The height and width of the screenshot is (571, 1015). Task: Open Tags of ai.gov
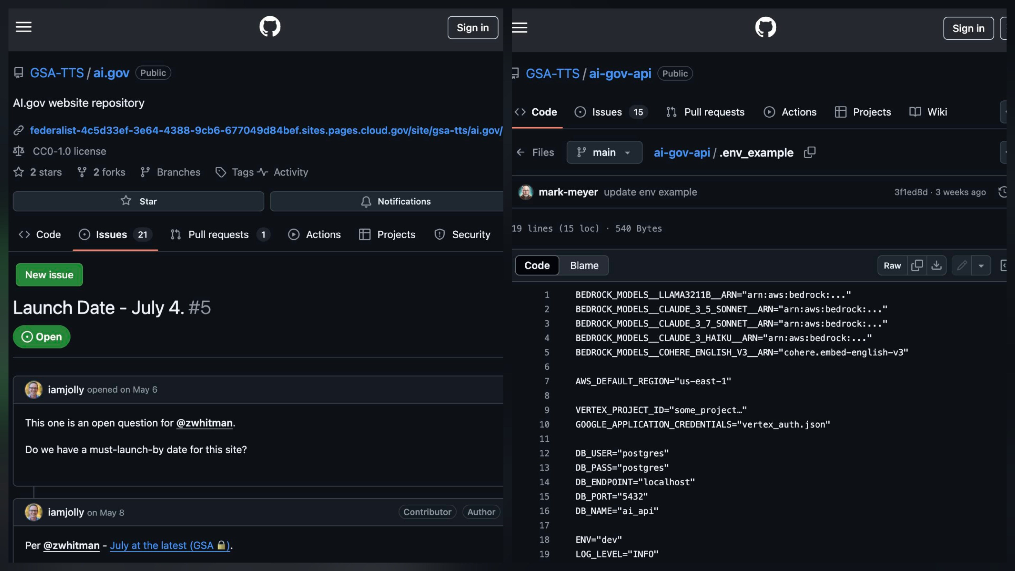point(235,172)
